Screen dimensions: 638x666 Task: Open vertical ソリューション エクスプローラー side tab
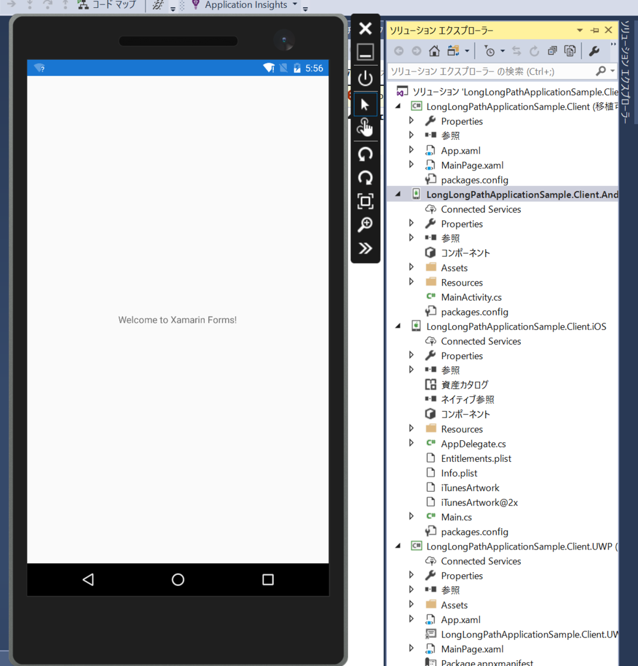(625, 72)
